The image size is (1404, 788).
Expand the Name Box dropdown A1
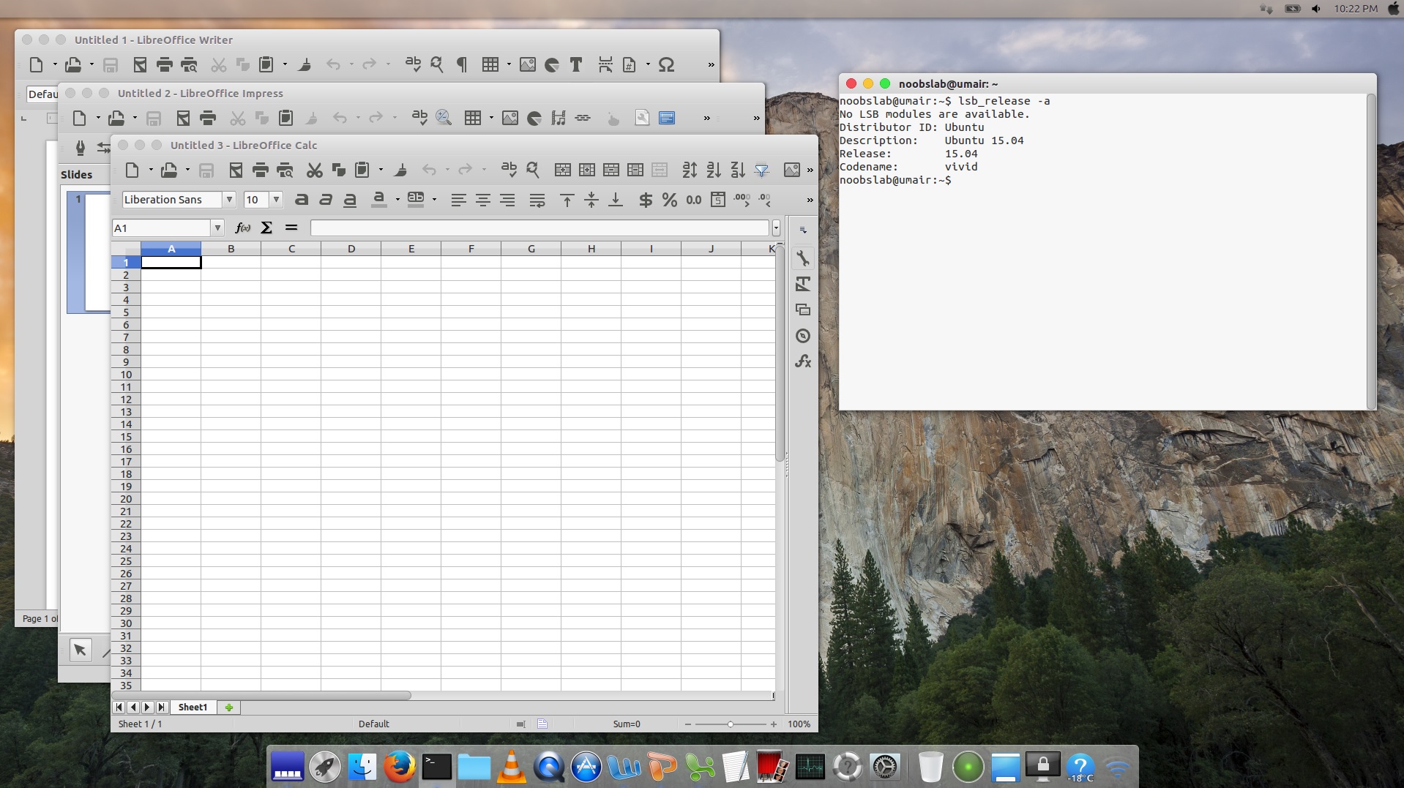217,228
